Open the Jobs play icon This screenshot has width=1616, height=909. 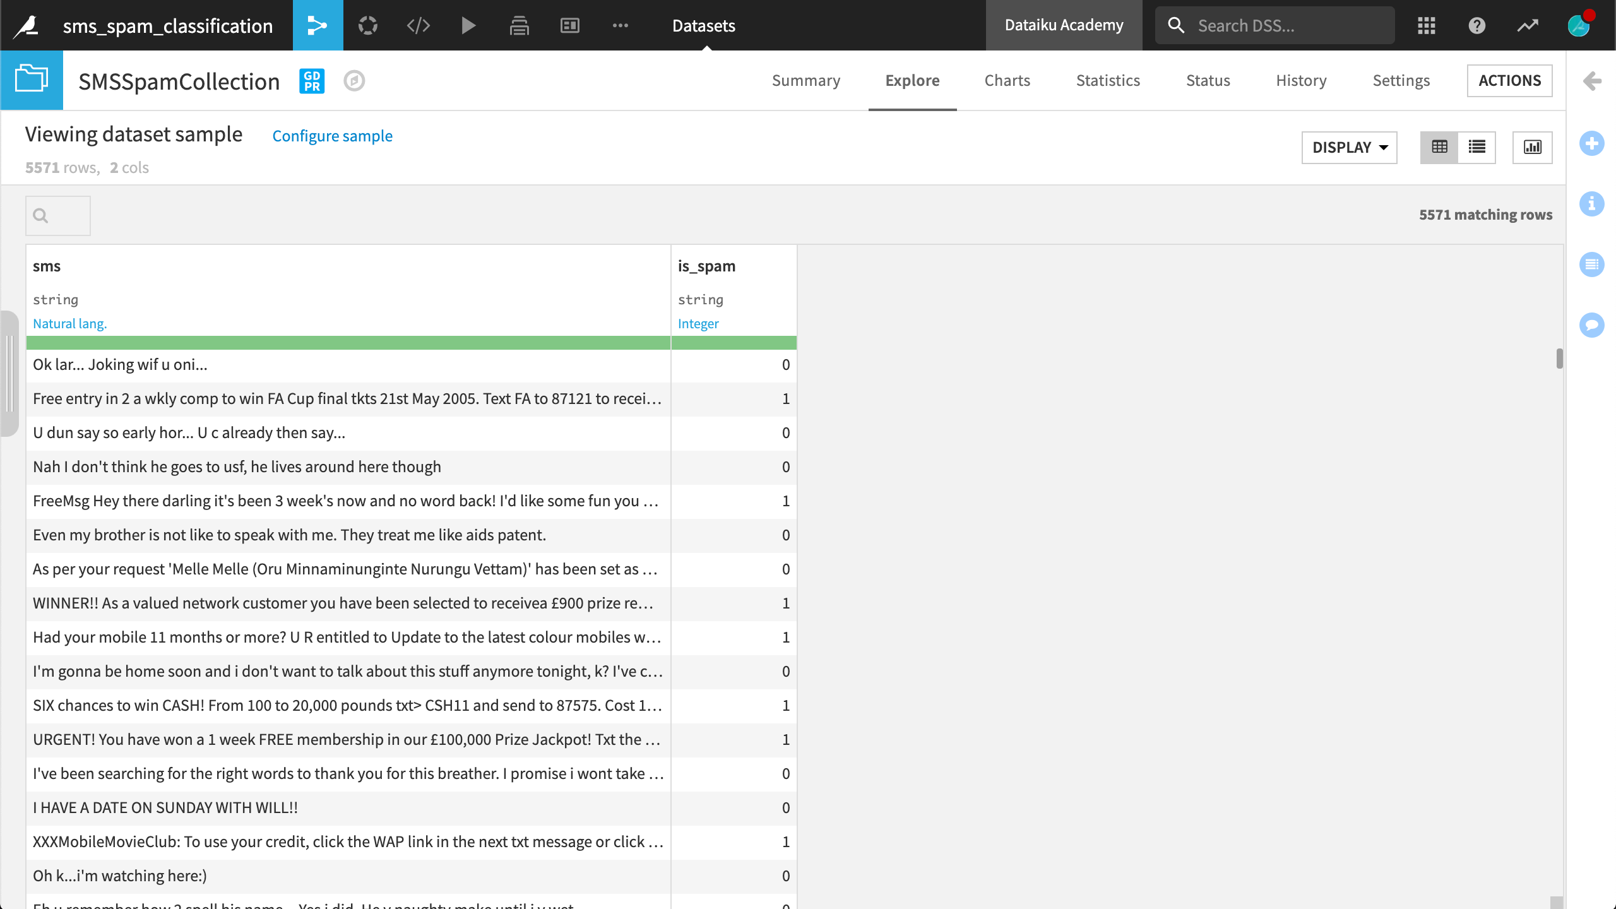[468, 25]
